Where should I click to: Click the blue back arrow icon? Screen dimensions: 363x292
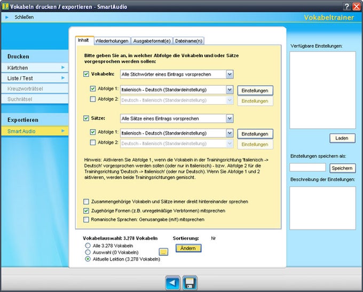click(173, 283)
